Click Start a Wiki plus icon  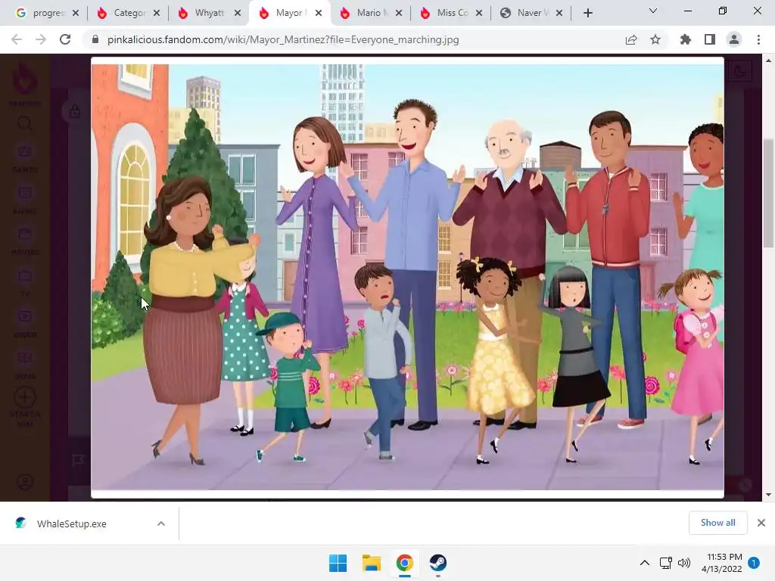[25, 396]
